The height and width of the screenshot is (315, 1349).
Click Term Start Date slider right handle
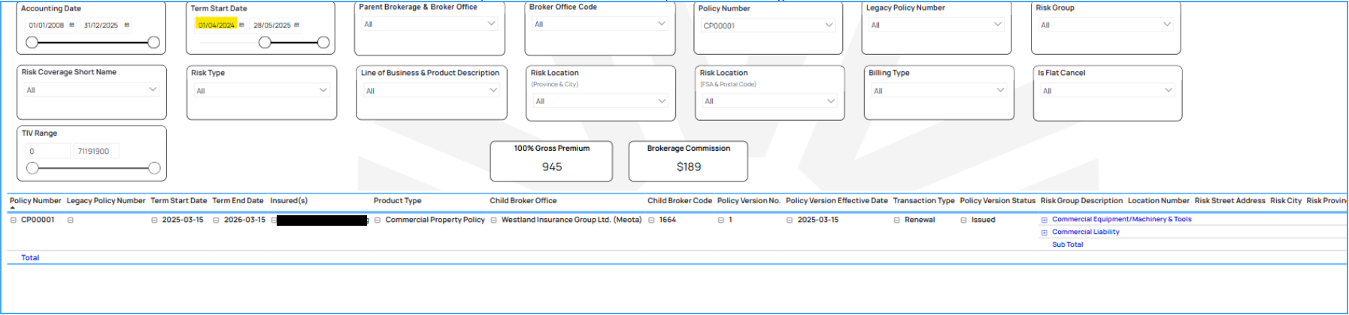tap(323, 42)
